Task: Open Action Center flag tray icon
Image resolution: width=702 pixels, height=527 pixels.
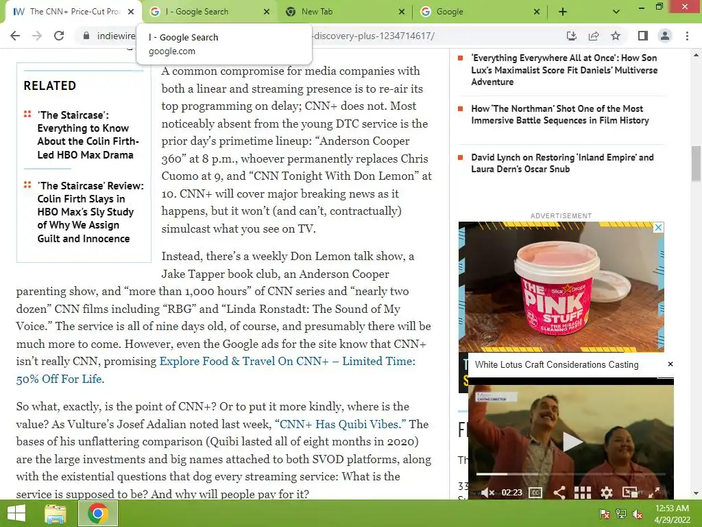Action: [604, 514]
